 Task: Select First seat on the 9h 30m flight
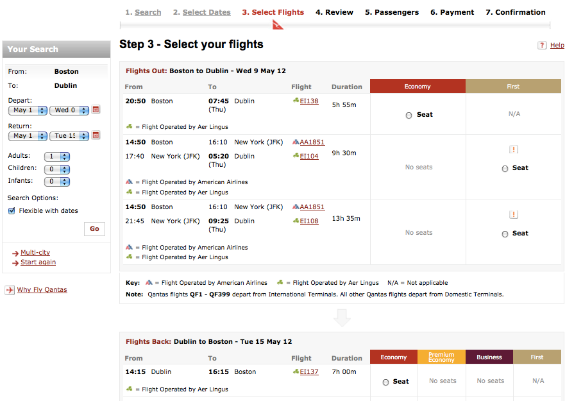[505, 169]
